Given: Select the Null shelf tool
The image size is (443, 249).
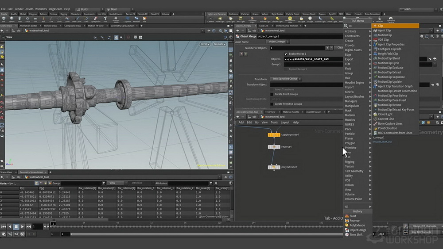Looking at the screenshot, I should point(43,19).
